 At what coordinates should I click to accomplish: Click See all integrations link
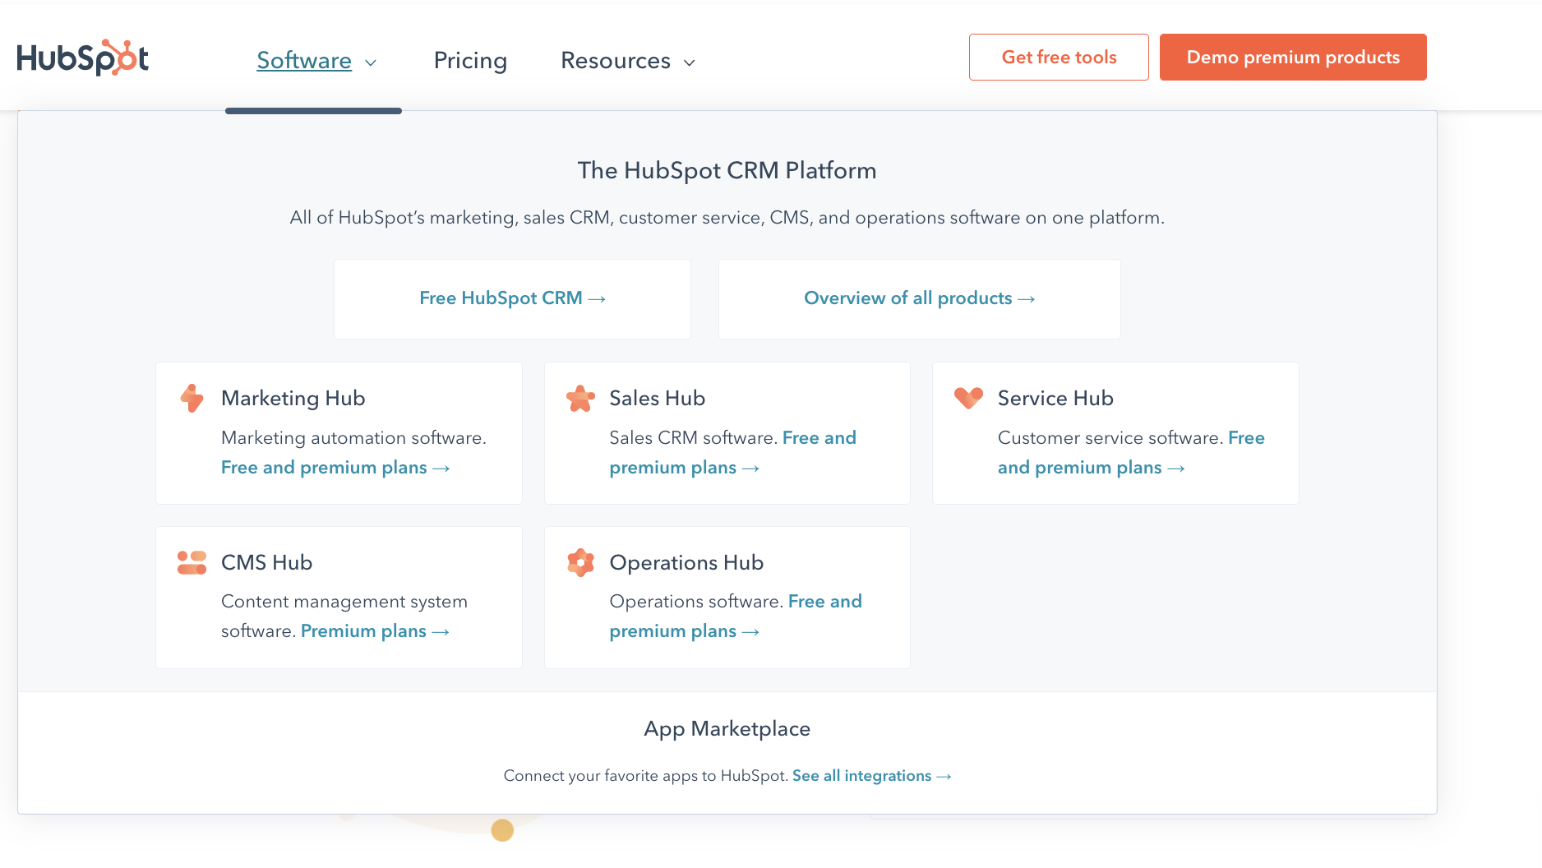[x=871, y=776]
